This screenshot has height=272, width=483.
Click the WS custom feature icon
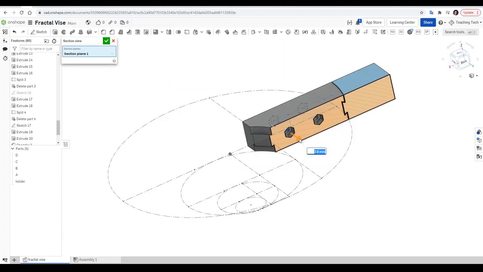click(x=418, y=32)
